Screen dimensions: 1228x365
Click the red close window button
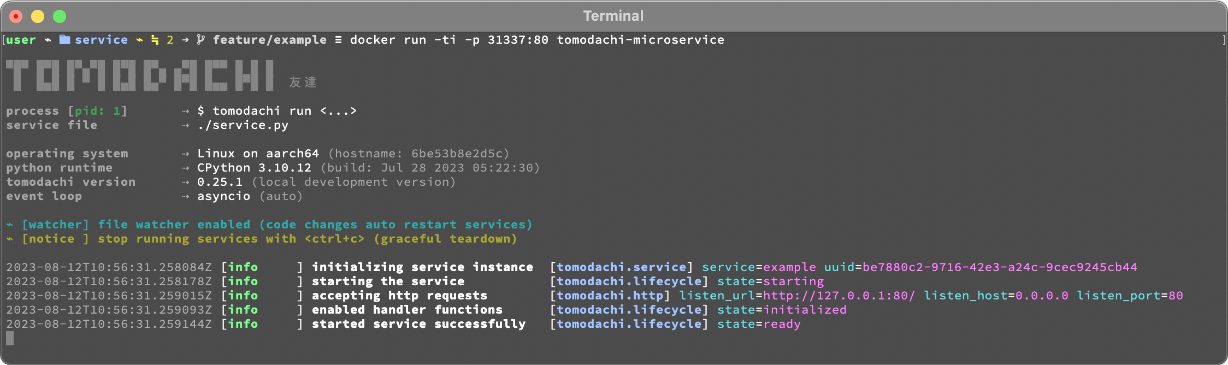[x=16, y=16]
